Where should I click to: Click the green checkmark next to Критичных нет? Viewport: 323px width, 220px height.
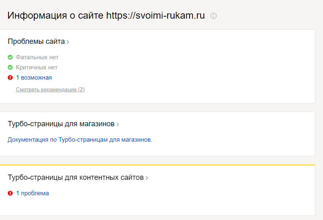point(10,67)
